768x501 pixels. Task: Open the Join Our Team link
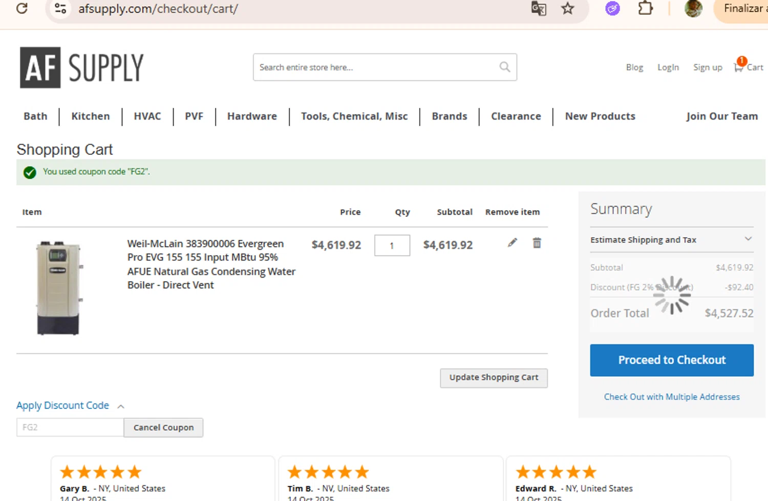pyautogui.click(x=722, y=117)
